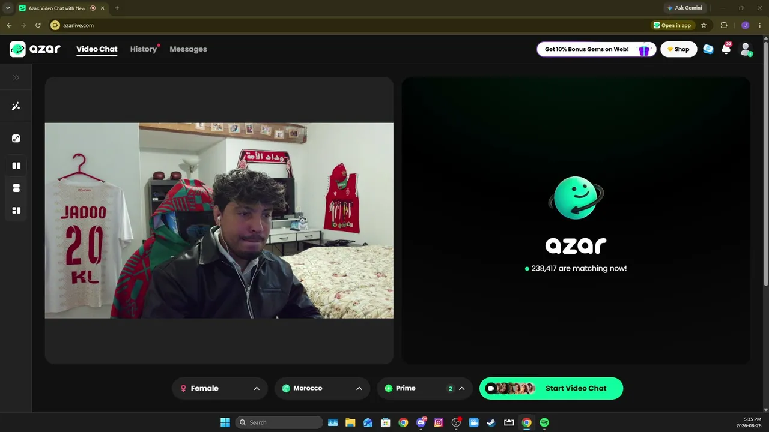Open Spotify from the taskbar
Viewport: 769px width, 432px height.
[544, 422]
